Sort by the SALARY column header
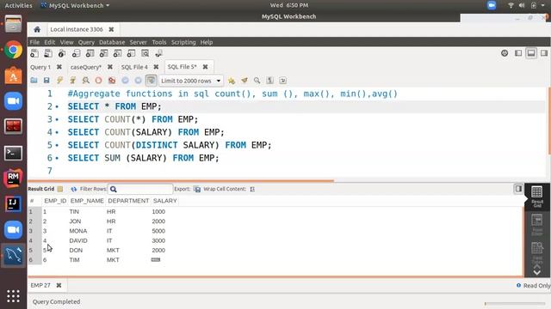 [164, 201]
